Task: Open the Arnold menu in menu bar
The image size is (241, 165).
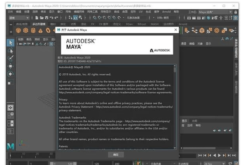Action: tap(166, 12)
